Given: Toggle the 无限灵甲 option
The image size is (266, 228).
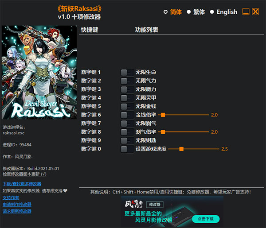Looking at the screenshot, I should [127, 97].
